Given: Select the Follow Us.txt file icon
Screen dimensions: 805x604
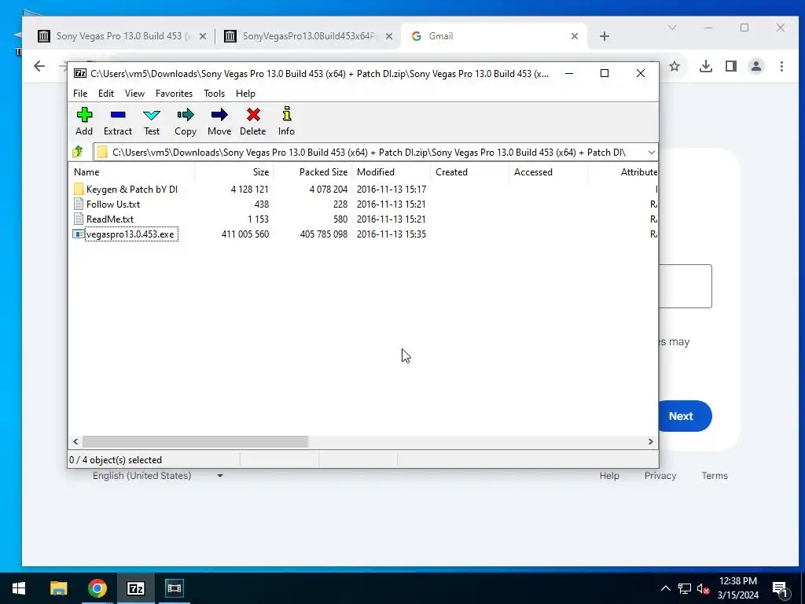Looking at the screenshot, I should [79, 204].
